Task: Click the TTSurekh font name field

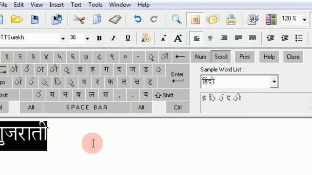Action: click(30, 38)
